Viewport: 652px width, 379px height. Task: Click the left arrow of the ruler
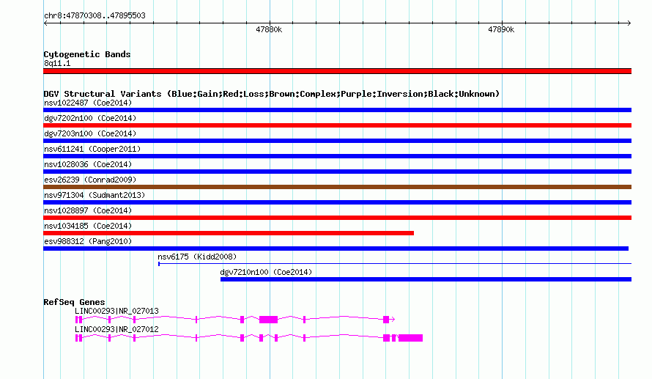[45, 23]
